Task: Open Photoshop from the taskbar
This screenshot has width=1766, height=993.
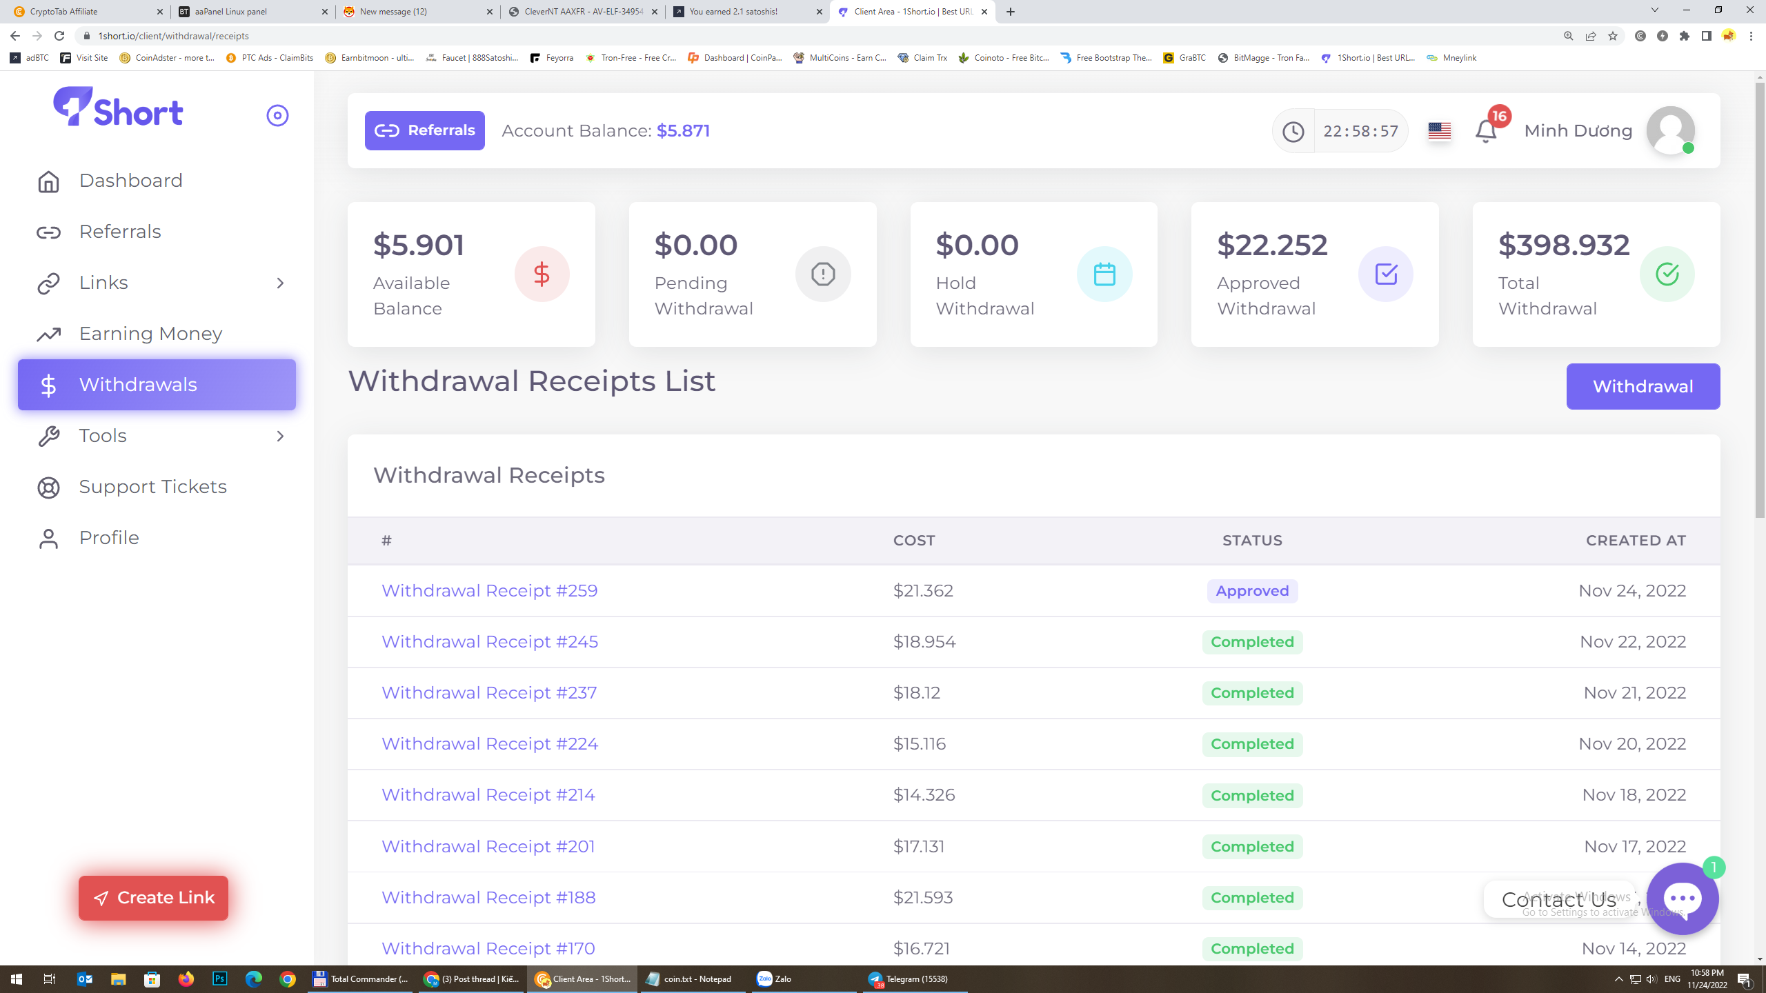Action: tap(219, 979)
